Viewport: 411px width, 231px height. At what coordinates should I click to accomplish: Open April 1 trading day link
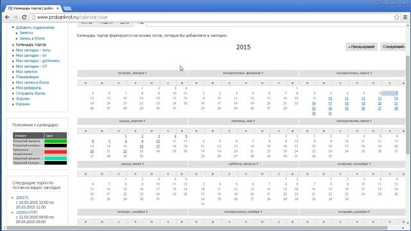click(126, 136)
